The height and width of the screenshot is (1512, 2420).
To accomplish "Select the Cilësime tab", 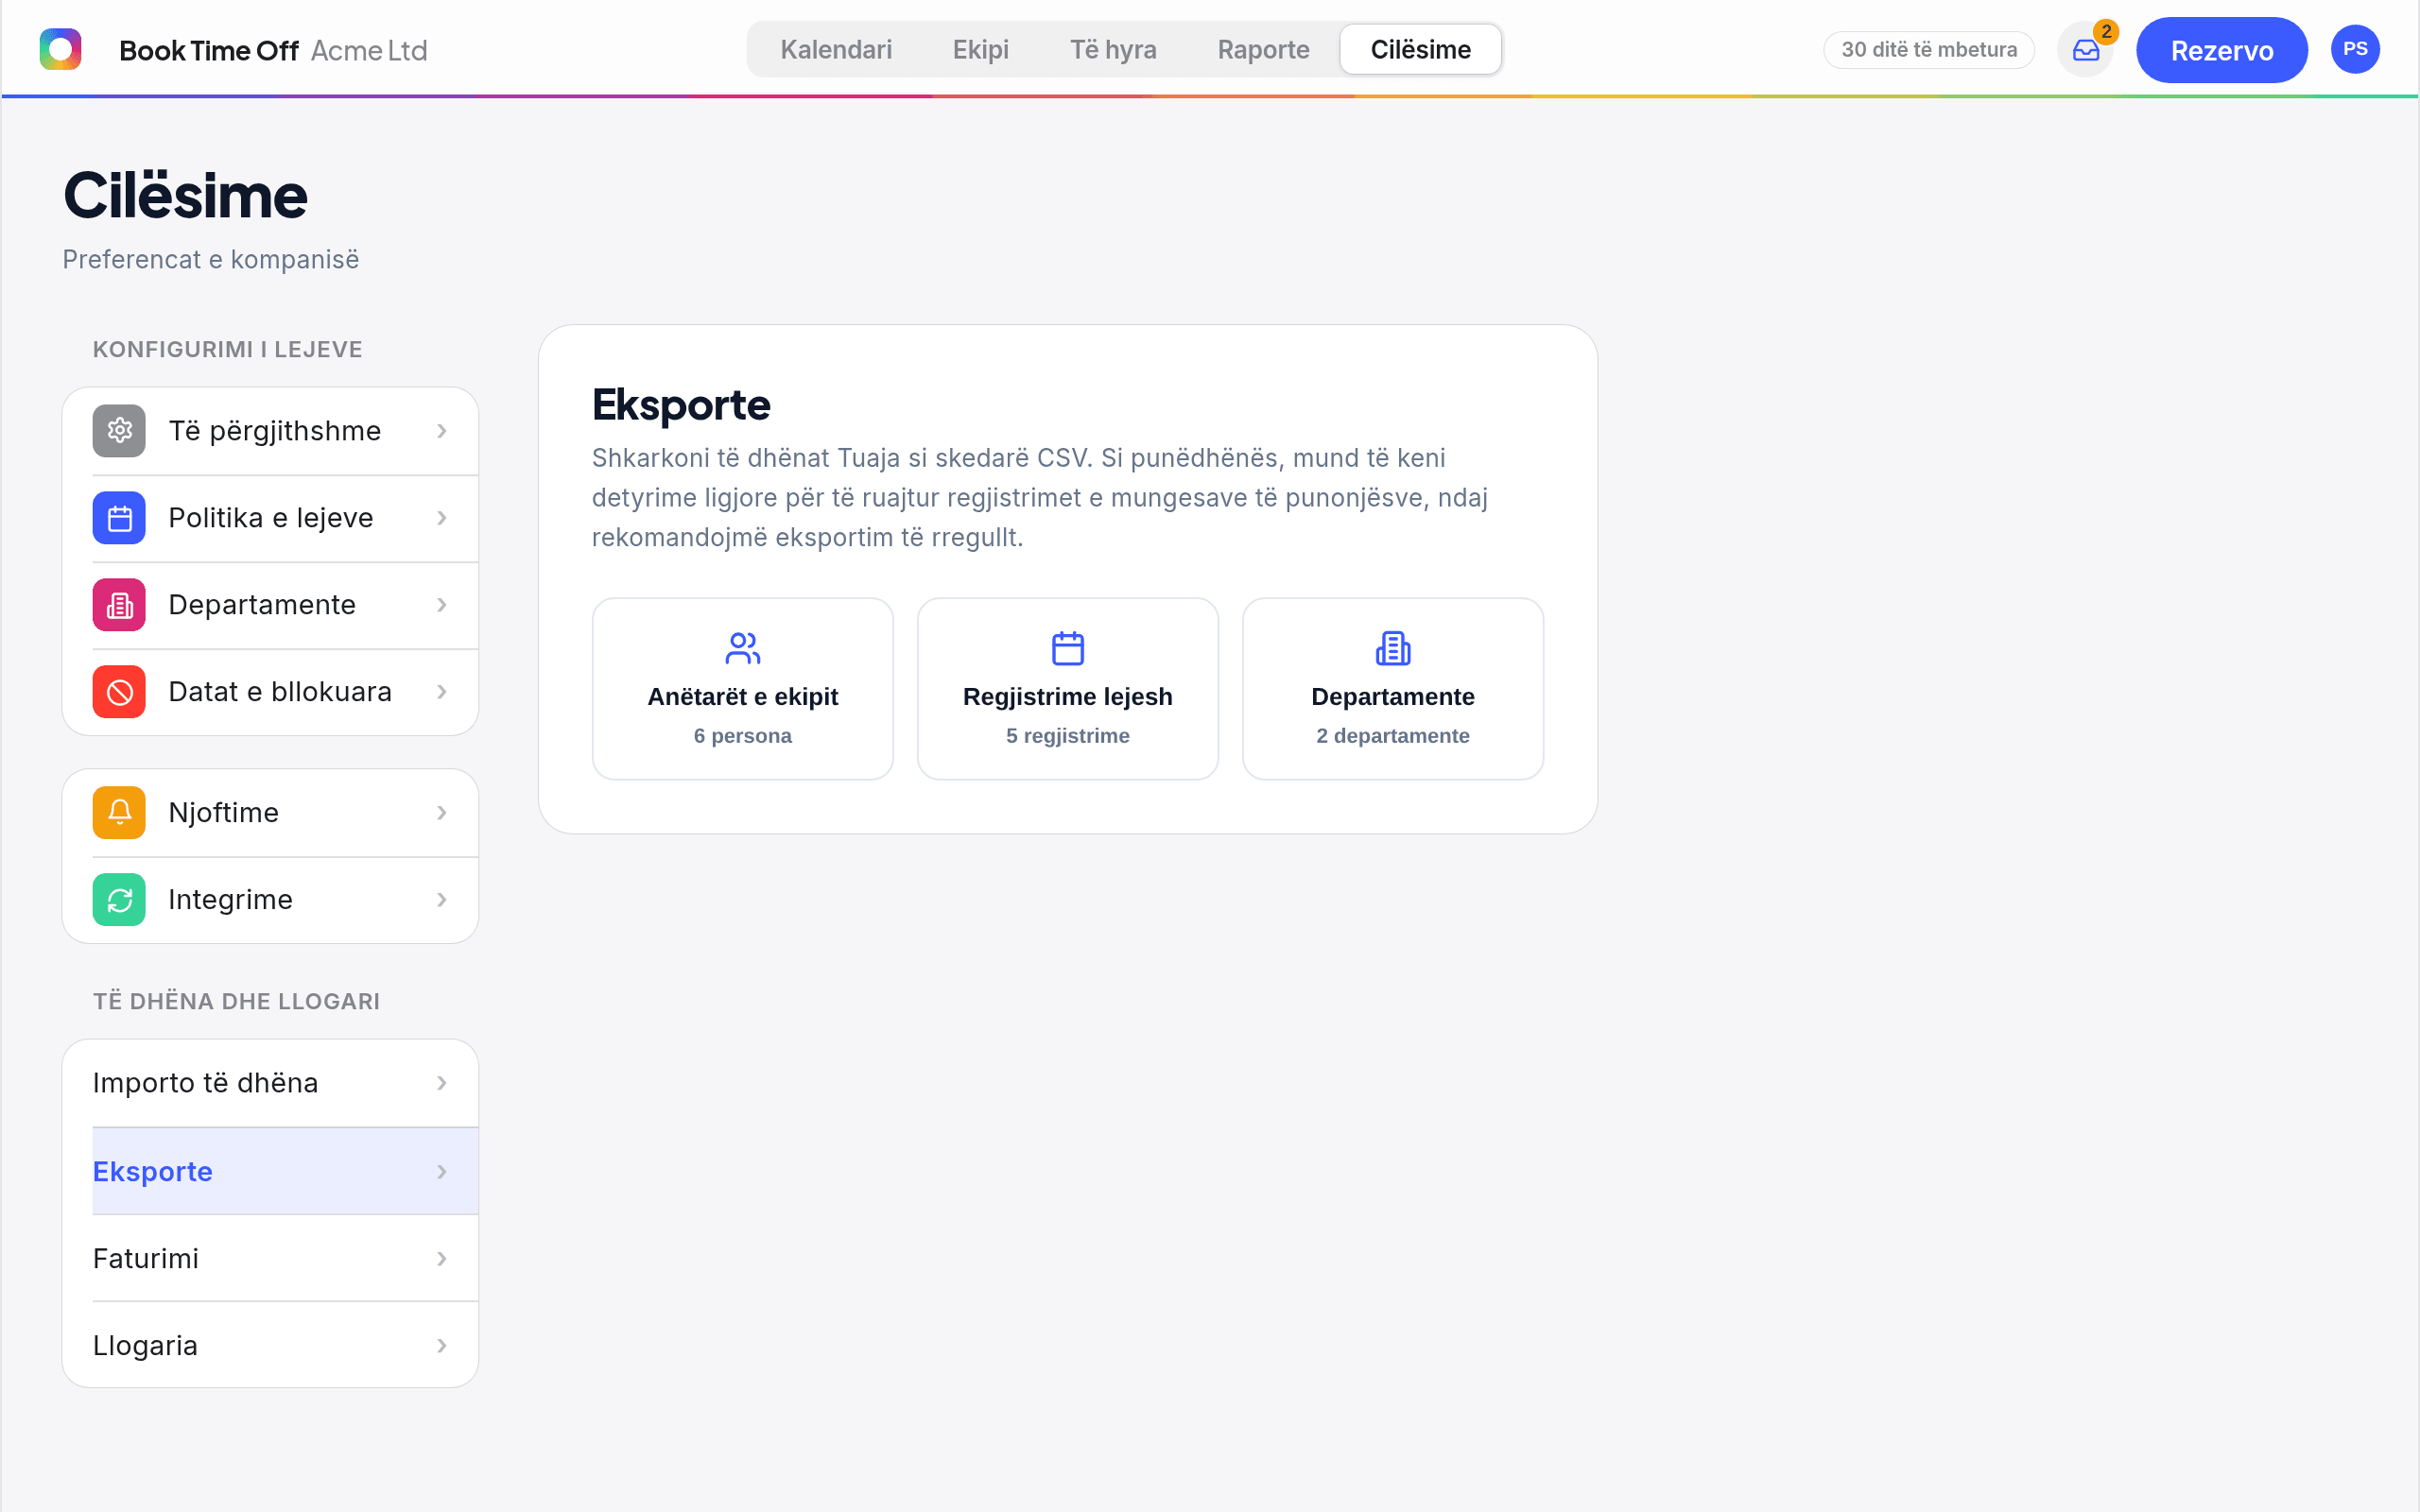I will click(1420, 50).
